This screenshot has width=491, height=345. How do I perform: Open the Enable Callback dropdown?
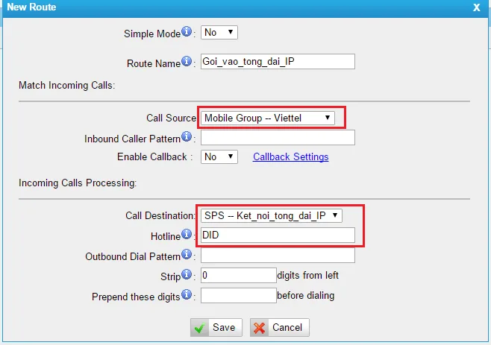pos(219,156)
